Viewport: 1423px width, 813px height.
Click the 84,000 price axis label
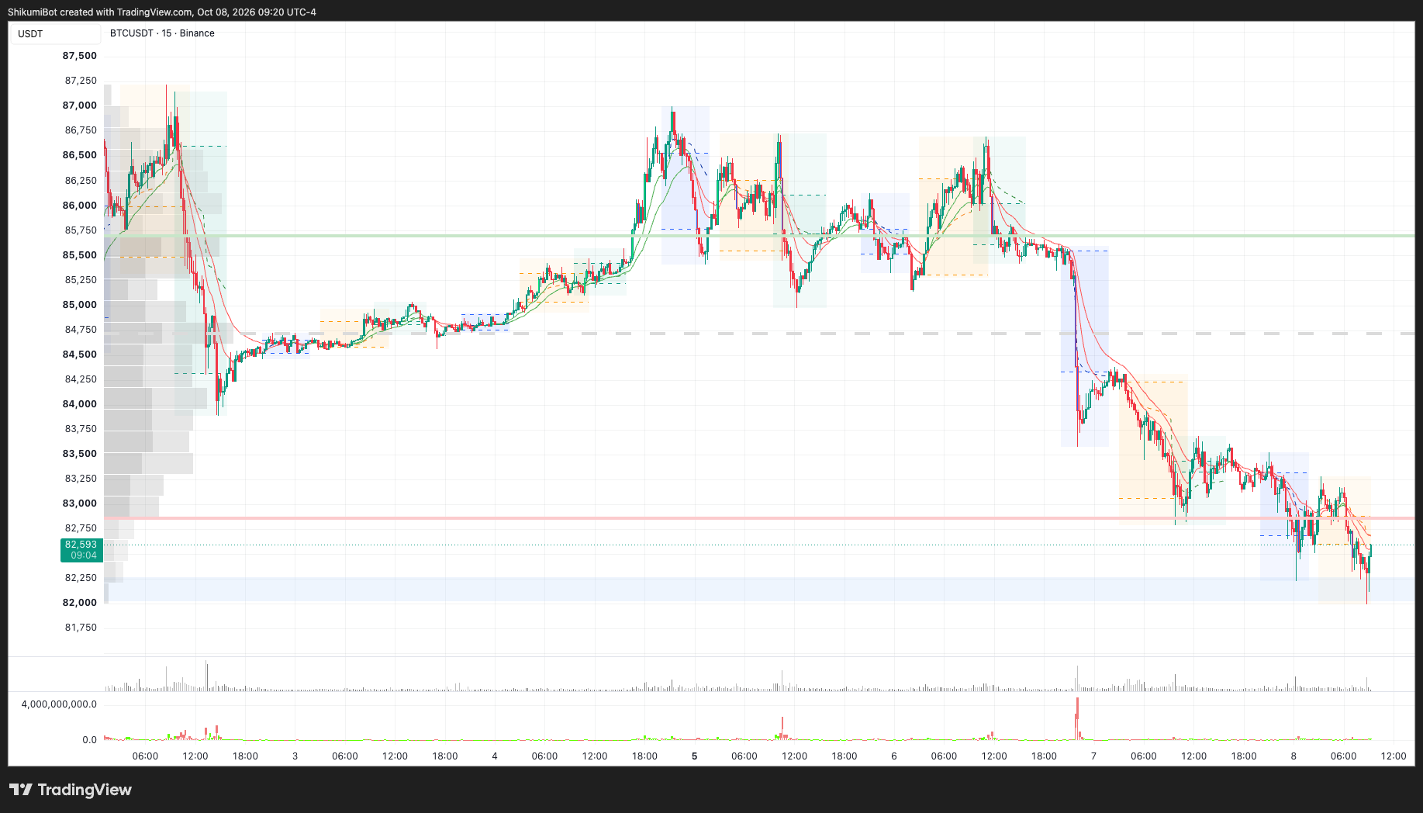point(80,404)
